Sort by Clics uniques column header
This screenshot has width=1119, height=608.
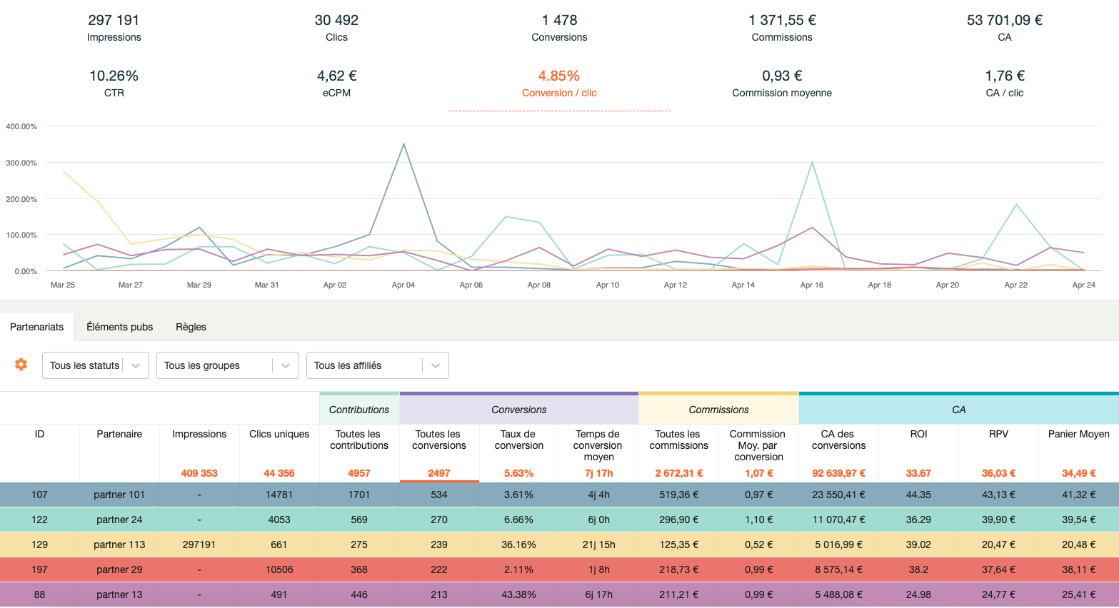pos(279,434)
